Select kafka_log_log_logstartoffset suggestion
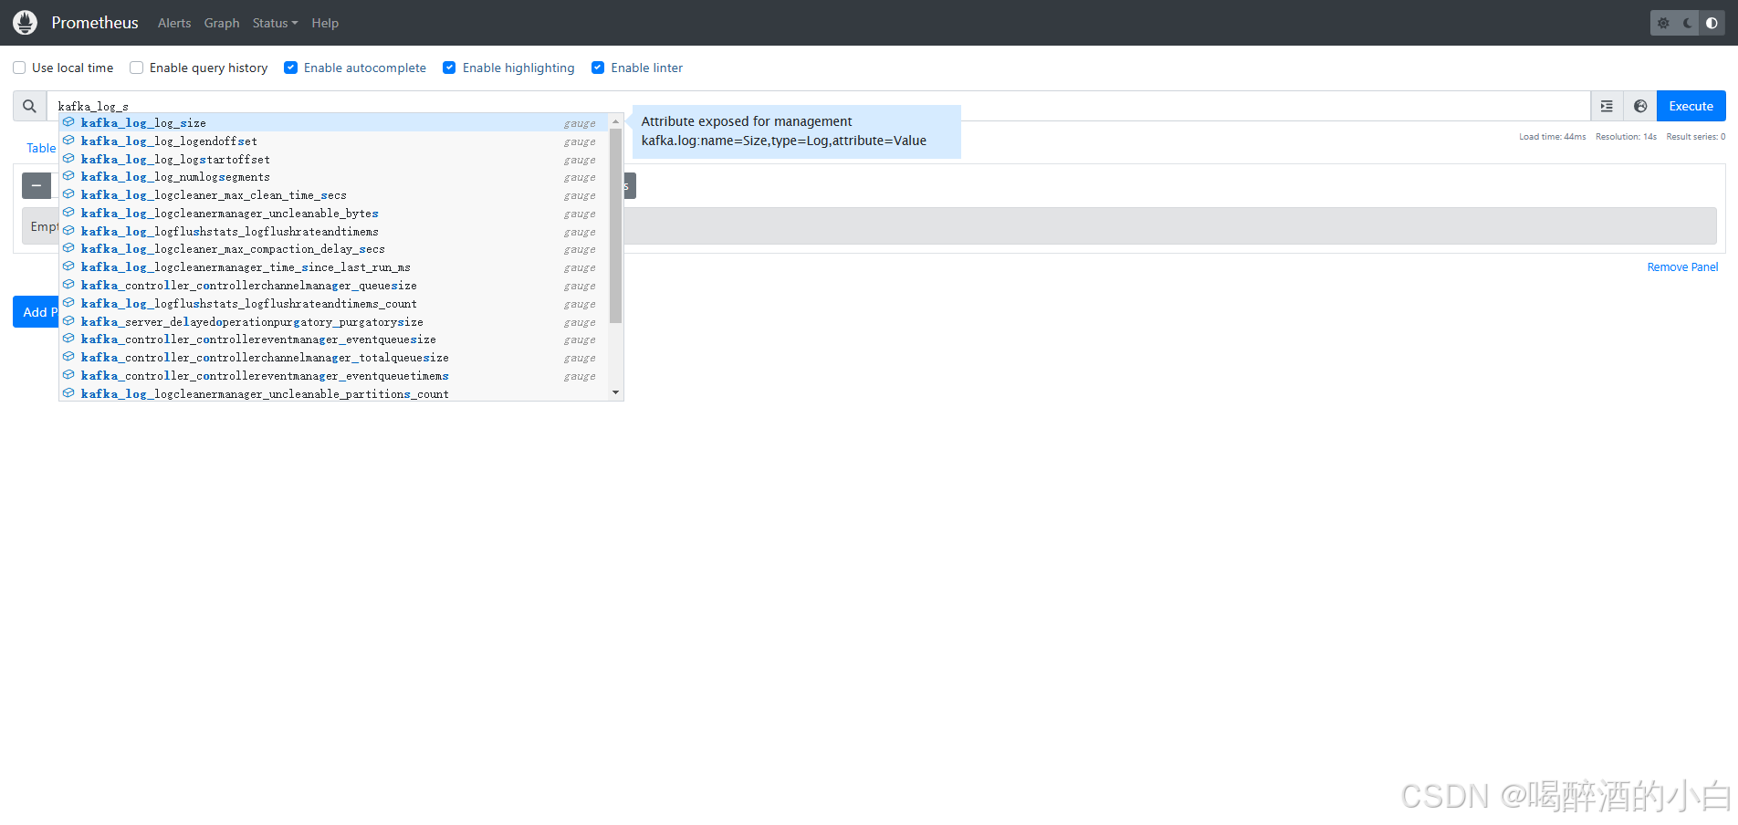 [334, 159]
